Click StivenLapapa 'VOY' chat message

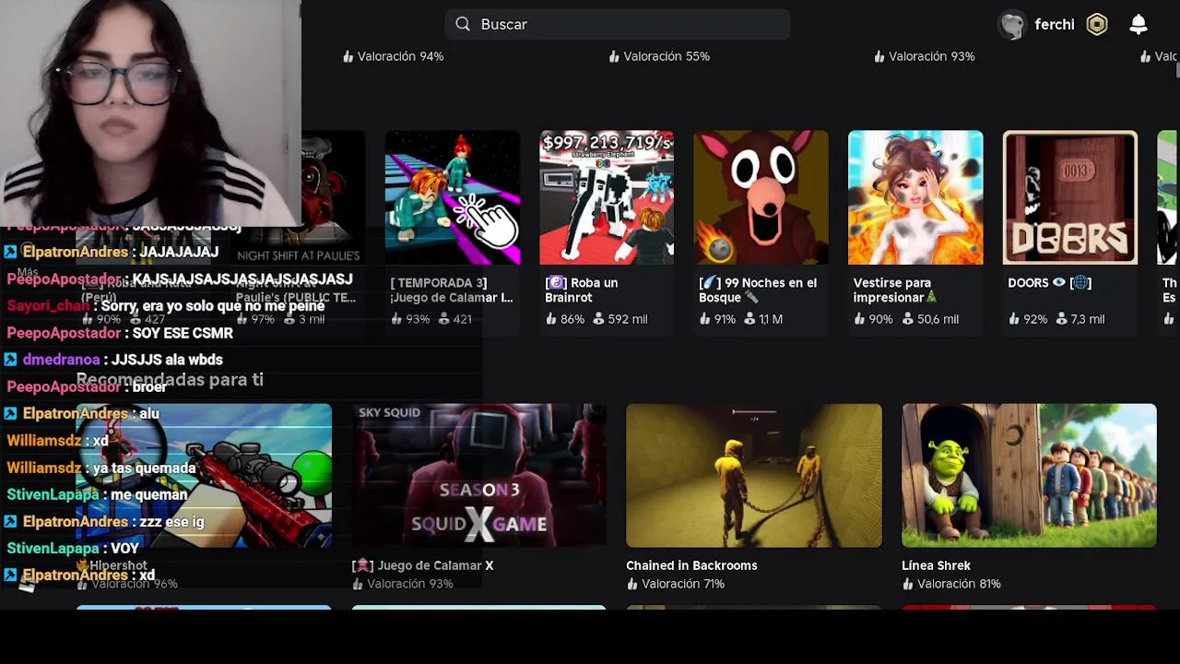(124, 548)
